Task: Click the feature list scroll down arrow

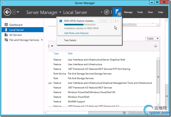Action: click(158, 105)
